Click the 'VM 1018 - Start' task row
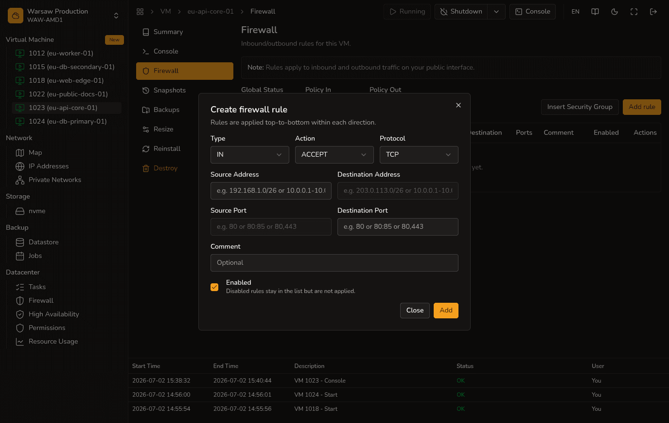 [399, 409]
